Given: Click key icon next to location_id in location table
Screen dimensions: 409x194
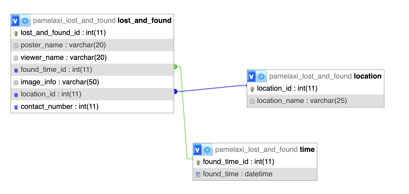Looking at the screenshot, I should click(252, 89).
